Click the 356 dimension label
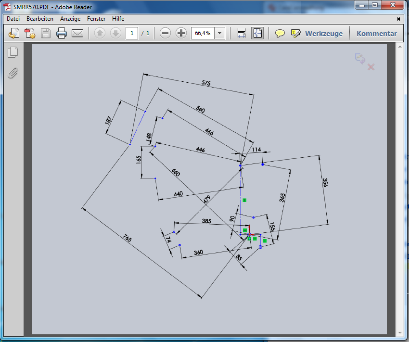The width and height of the screenshot is (409, 342). point(325,182)
